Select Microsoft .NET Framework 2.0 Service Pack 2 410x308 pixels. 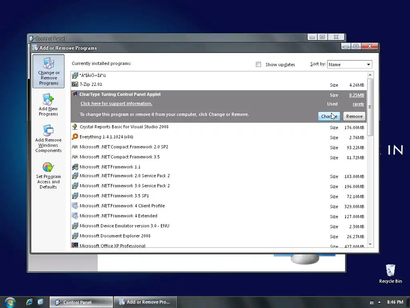click(x=219, y=176)
